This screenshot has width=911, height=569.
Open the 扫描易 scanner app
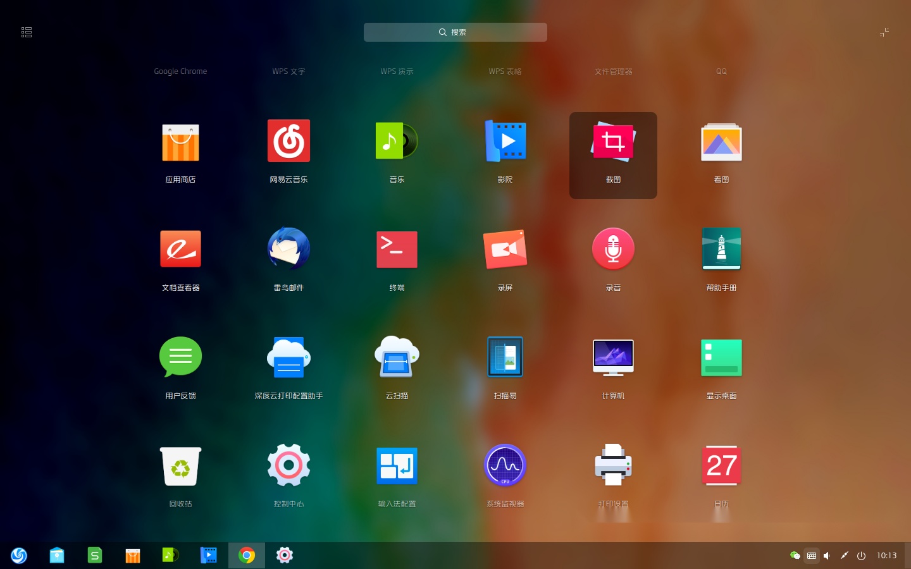click(505, 357)
